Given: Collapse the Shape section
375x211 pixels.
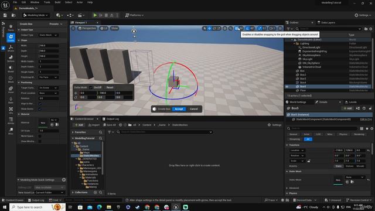Looking at the screenshot, I should tap(19, 40).
